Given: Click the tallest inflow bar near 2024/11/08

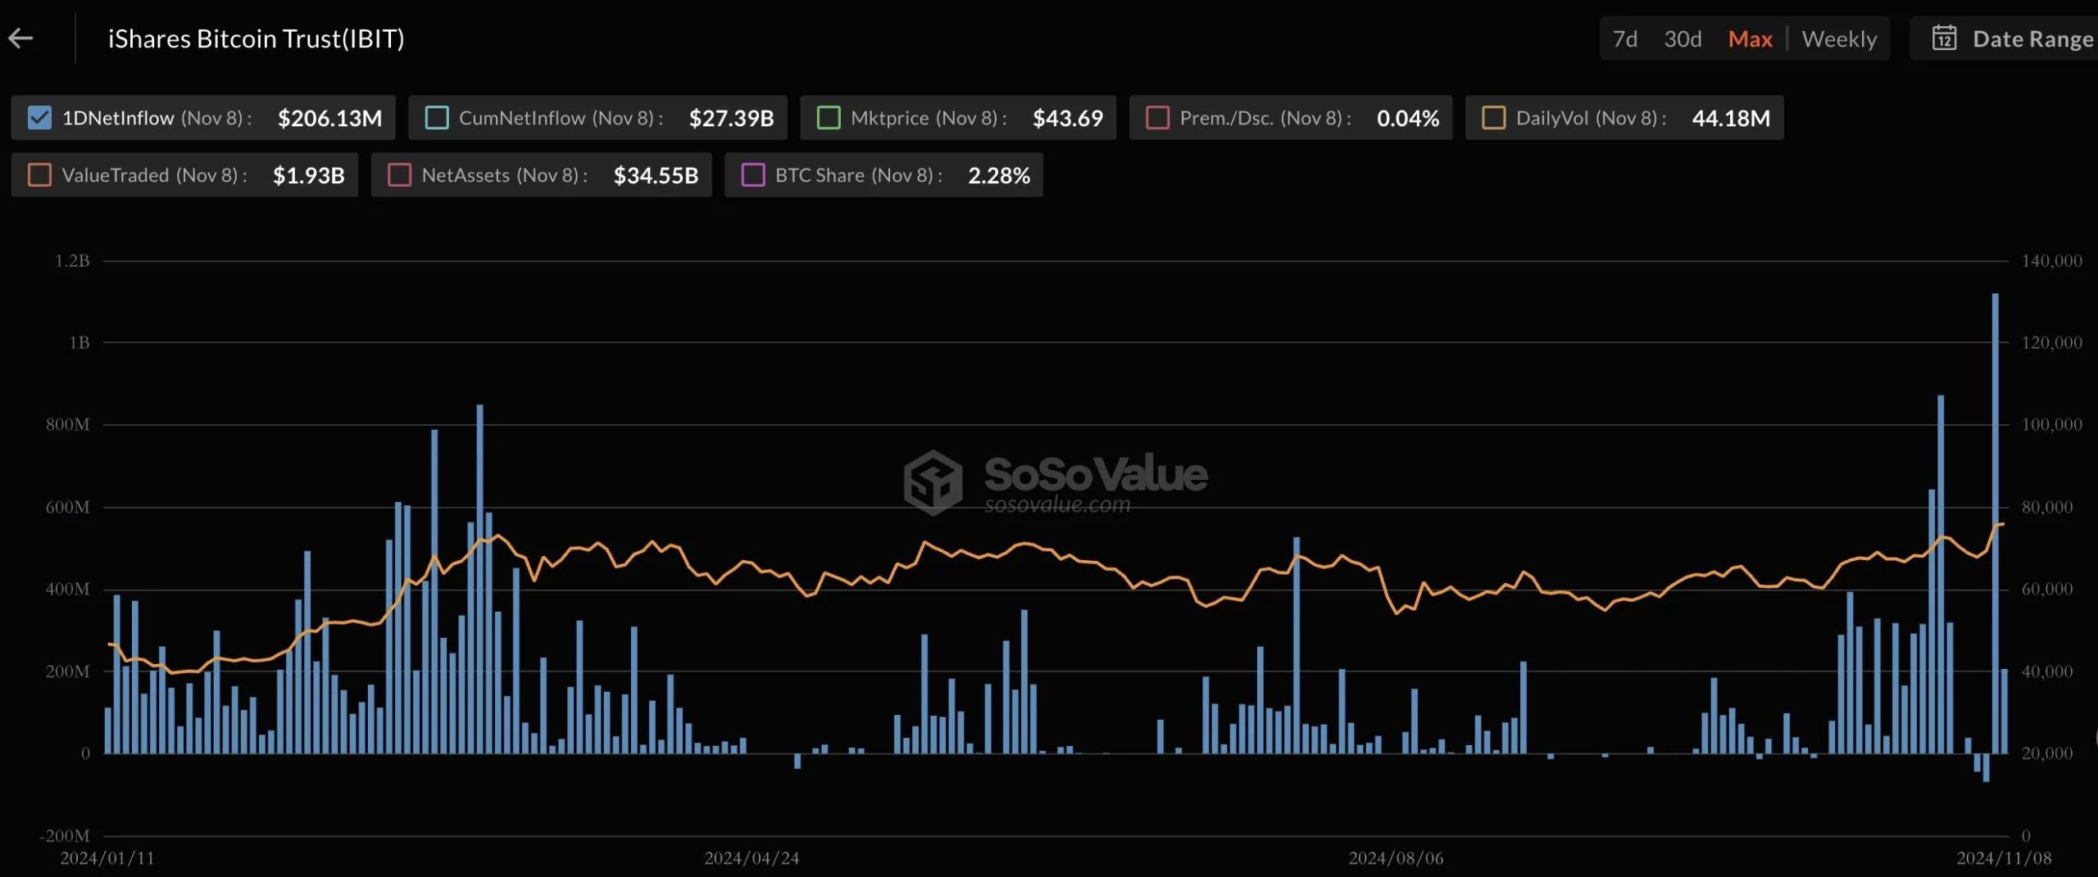Looking at the screenshot, I should 1995,522.
